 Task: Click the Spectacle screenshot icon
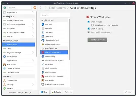[43, 36]
